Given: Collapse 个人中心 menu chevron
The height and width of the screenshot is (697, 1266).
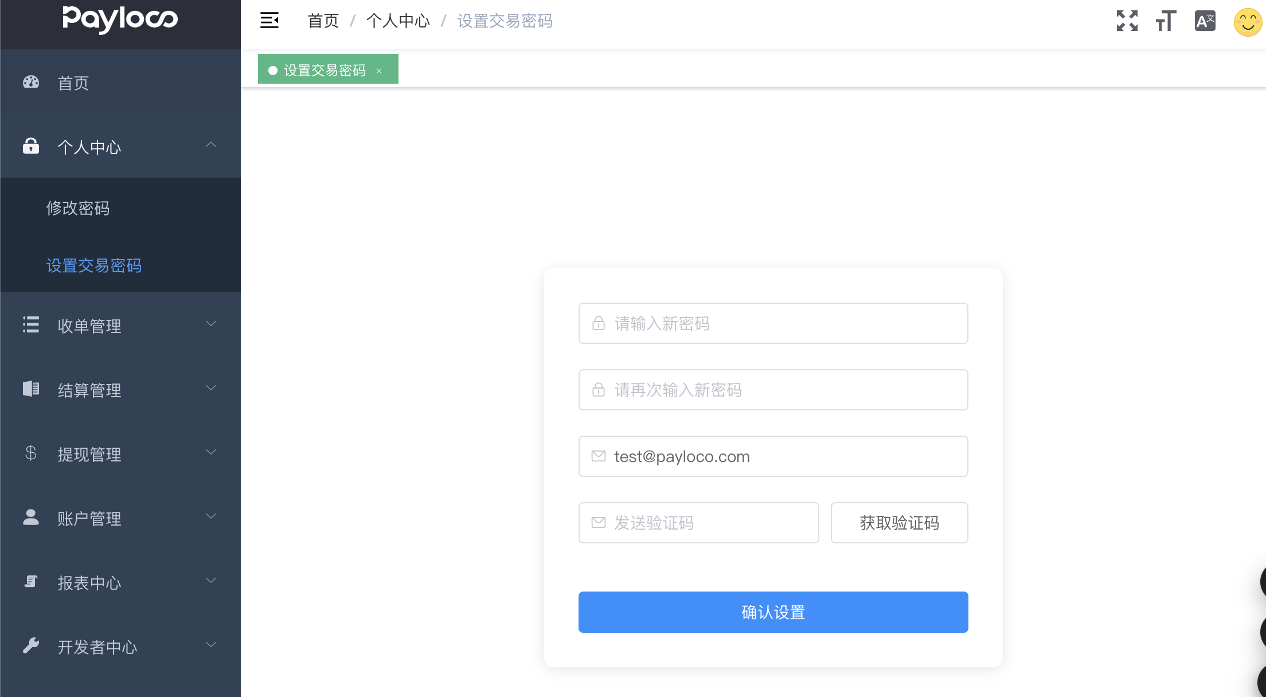Looking at the screenshot, I should [x=211, y=144].
